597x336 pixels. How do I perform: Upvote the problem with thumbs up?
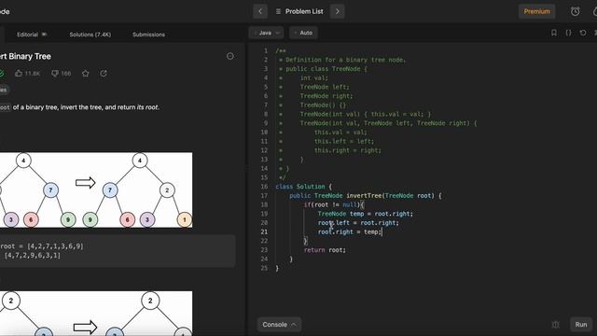click(27, 73)
